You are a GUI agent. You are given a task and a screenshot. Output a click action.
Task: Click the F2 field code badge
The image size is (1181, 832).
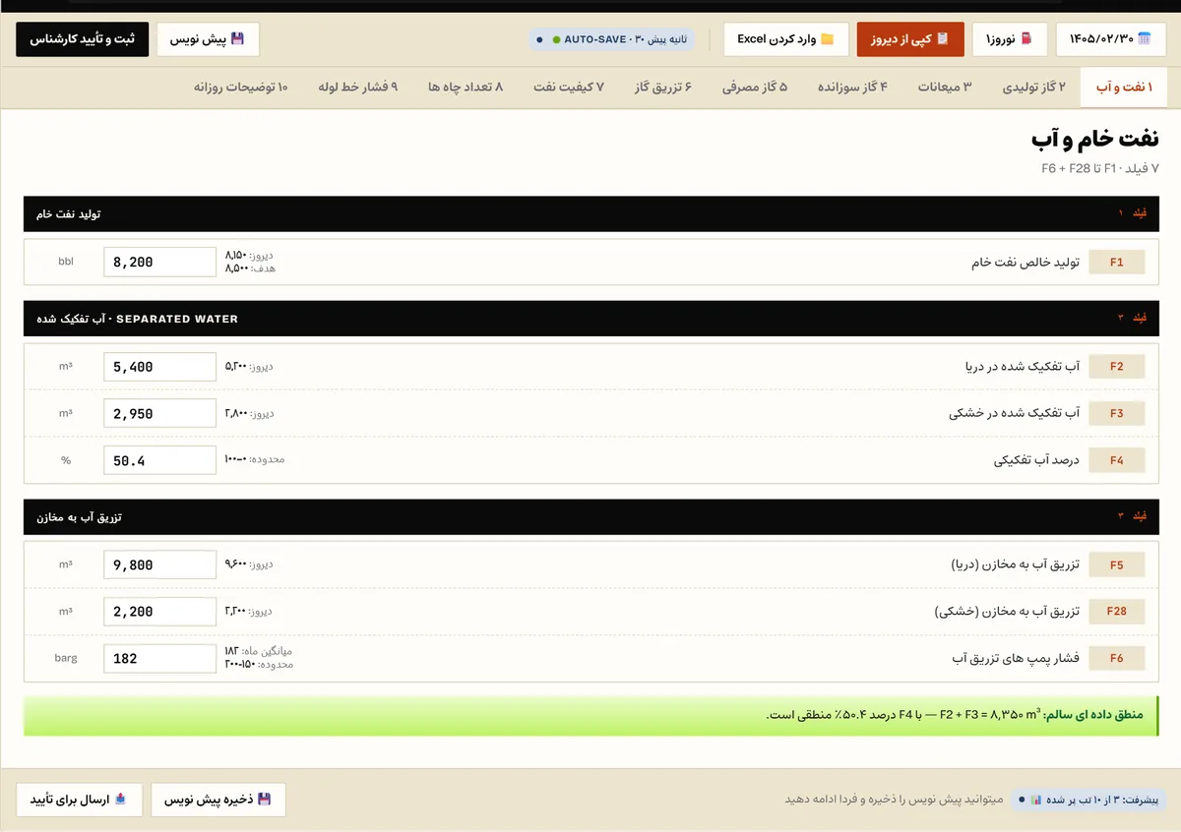pos(1116,367)
